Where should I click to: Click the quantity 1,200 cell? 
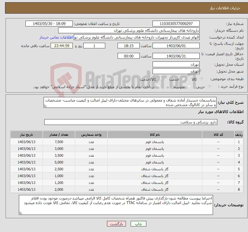point(59,183)
